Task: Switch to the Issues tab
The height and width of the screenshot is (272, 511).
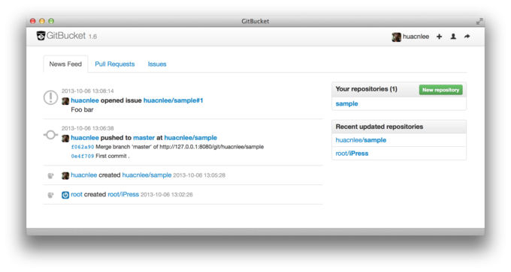Action: 157,64
